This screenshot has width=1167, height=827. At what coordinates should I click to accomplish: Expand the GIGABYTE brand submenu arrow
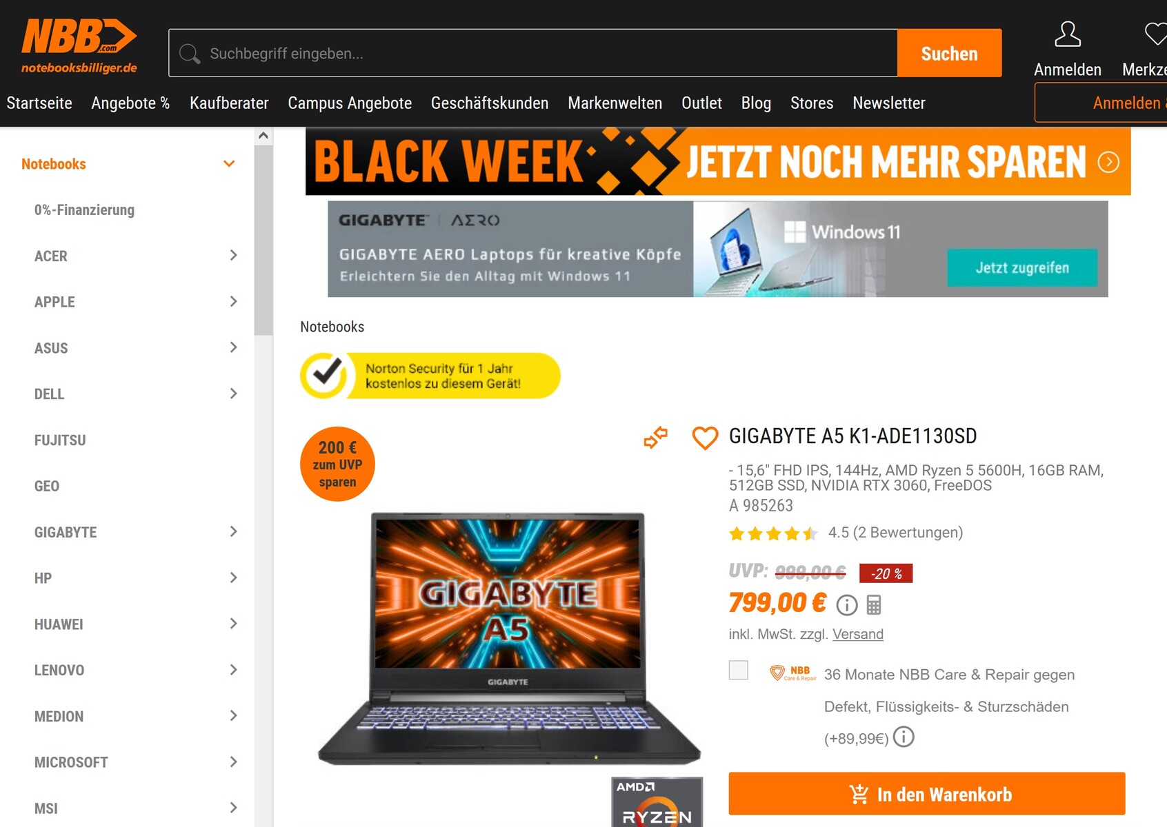click(x=233, y=531)
